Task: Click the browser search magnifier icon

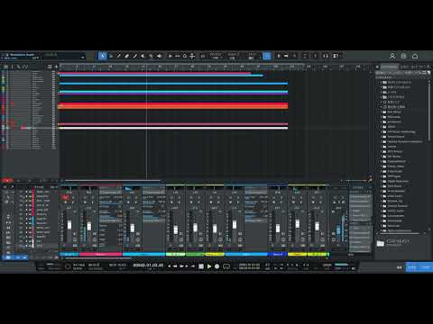Action: 428,67
